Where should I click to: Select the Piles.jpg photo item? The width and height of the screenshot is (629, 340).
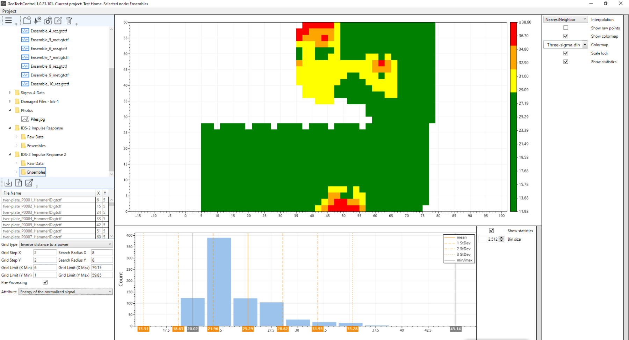(38, 119)
